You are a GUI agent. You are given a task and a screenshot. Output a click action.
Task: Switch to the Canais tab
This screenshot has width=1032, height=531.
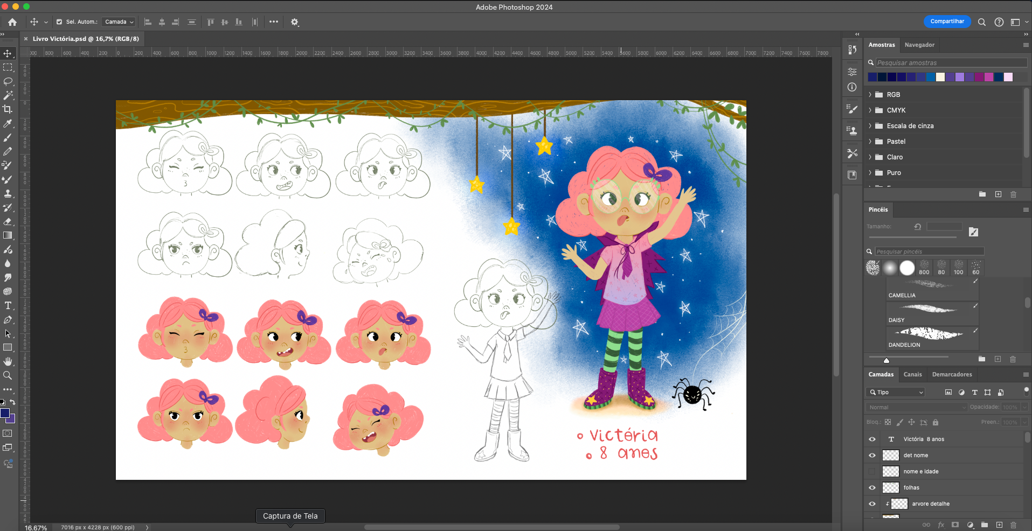[x=912, y=374]
